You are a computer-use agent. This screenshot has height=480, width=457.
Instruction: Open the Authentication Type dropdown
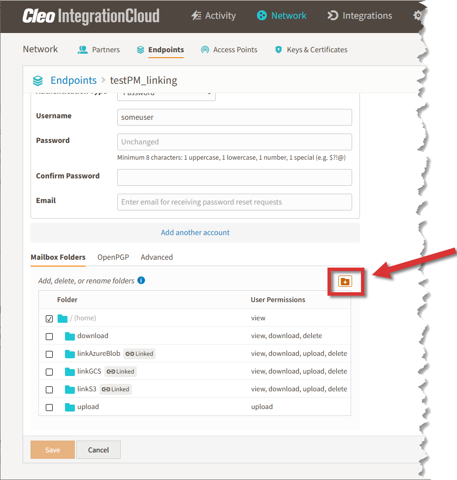point(166,97)
